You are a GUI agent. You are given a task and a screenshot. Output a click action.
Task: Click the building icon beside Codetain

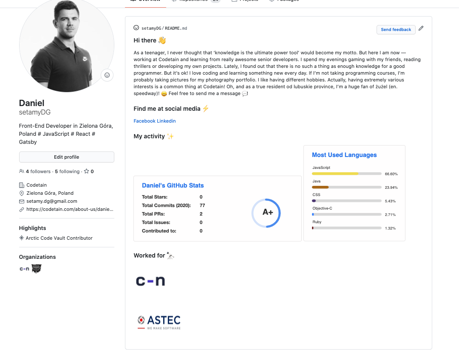tap(22, 185)
